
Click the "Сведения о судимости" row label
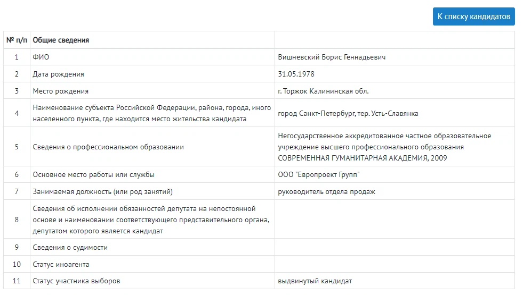tap(70, 247)
